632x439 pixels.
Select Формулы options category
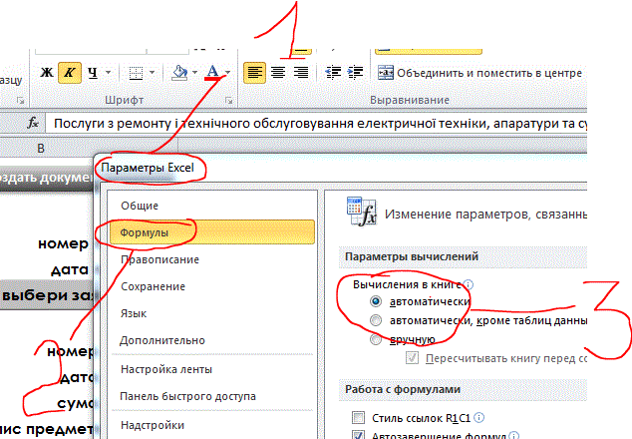pyautogui.click(x=212, y=232)
